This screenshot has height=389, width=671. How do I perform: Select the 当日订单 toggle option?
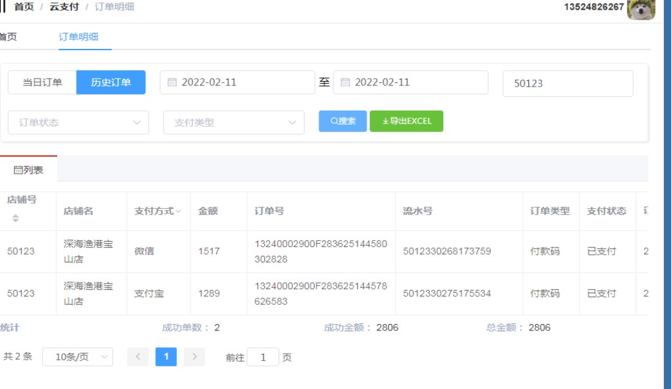click(x=42, y=82)
